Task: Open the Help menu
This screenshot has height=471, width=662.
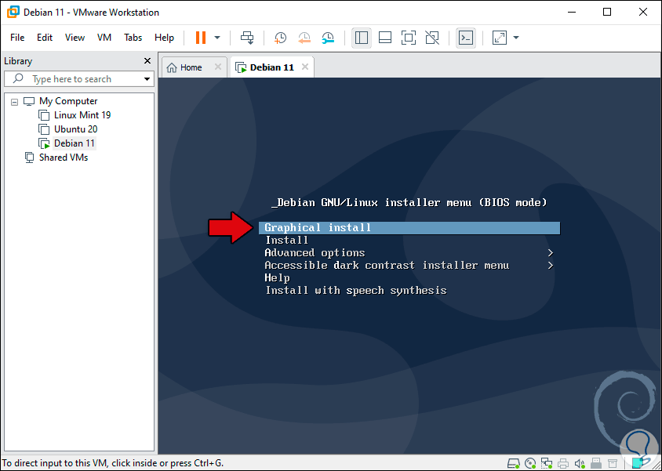Action: click(x=164, y=38)
